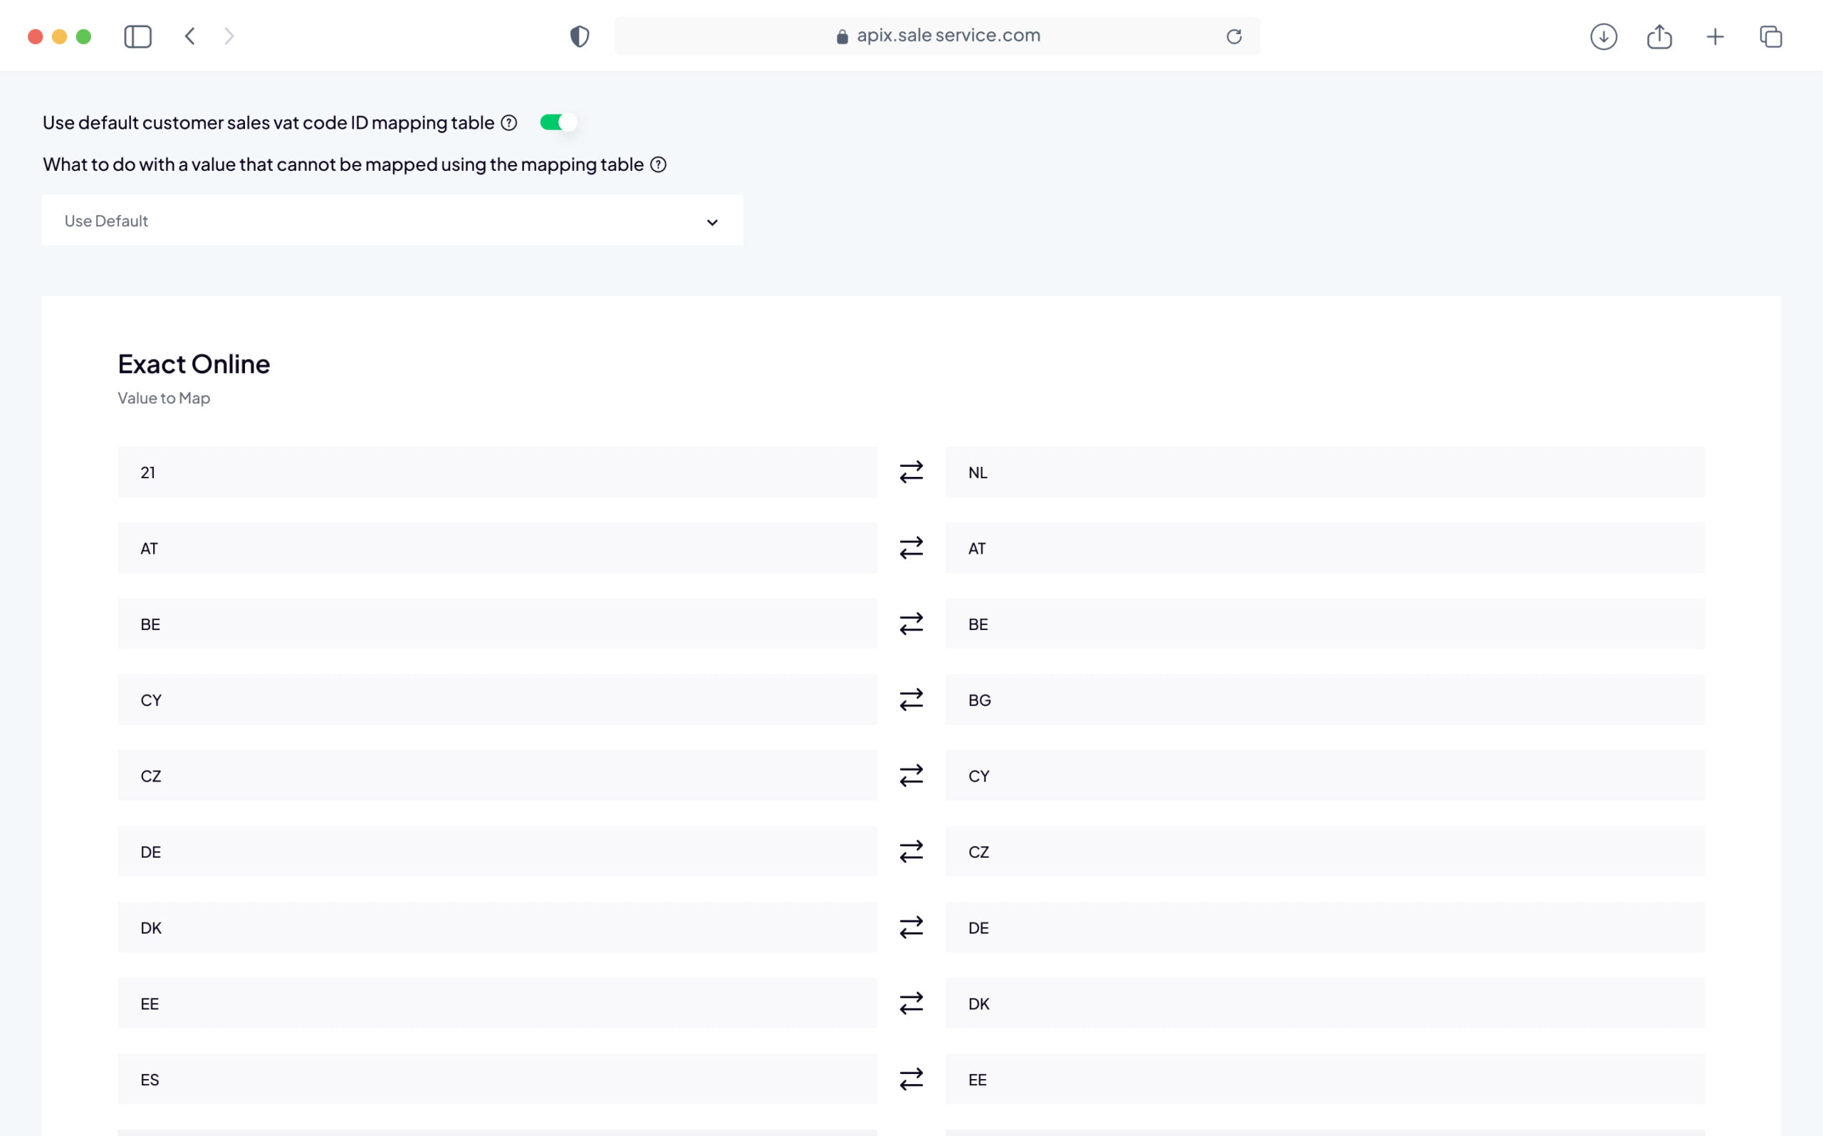The width and height of the screenshot is (1823, 1136).
Task: Click swap arrows in the BE row
Action: click(911, 624)
